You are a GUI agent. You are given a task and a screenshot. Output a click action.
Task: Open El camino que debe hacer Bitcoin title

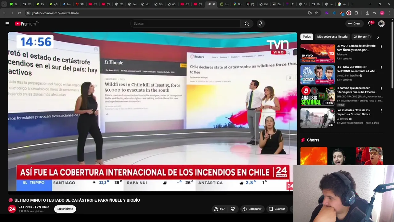[356, 90]
